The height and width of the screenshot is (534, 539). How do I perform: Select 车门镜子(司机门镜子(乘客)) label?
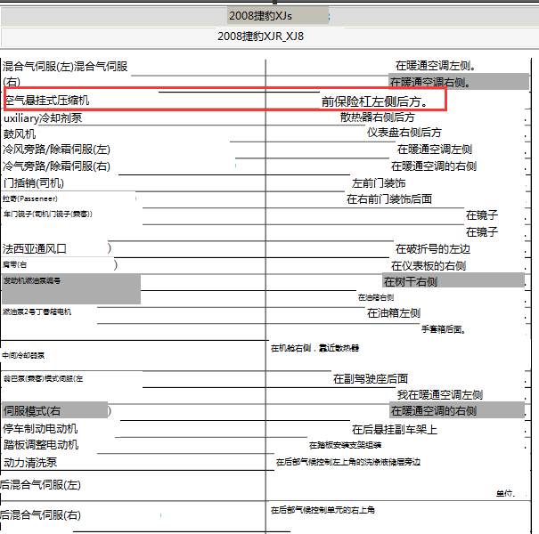point(48,214)
